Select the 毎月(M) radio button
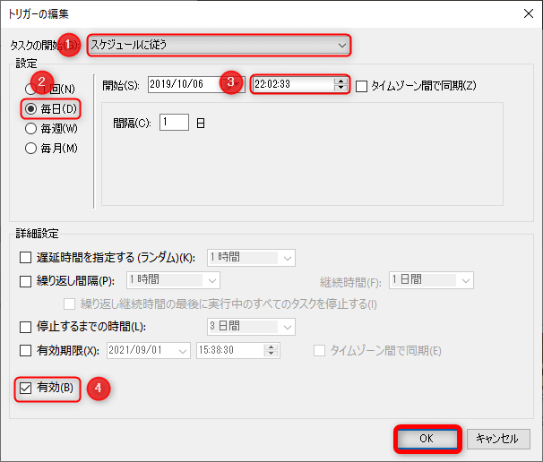Image resolution: width=543 pixels, height=462 pixels. [x=30, y=148]
